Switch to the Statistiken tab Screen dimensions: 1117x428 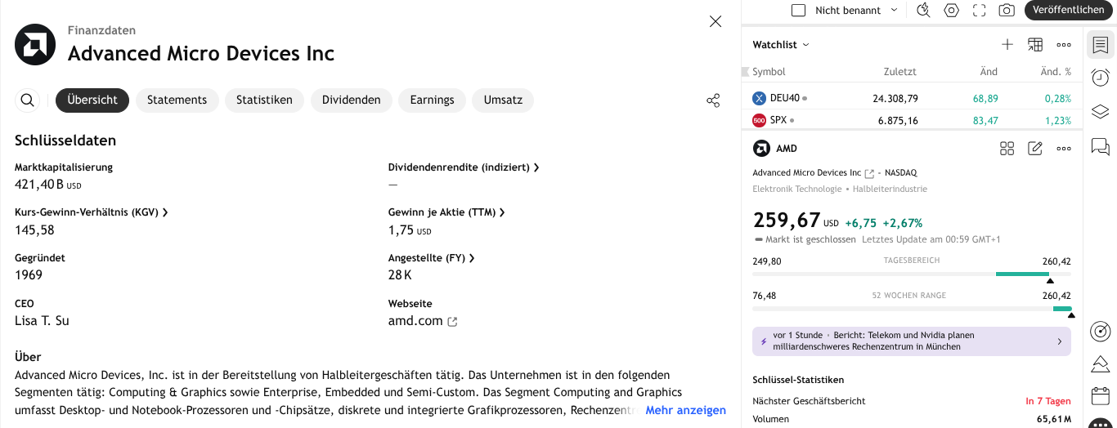[264, 100]
